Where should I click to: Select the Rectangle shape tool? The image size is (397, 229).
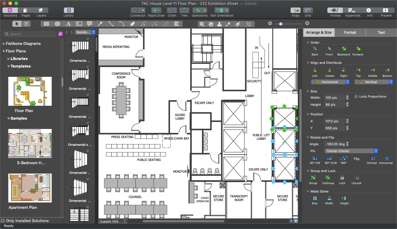click(46, 24)
